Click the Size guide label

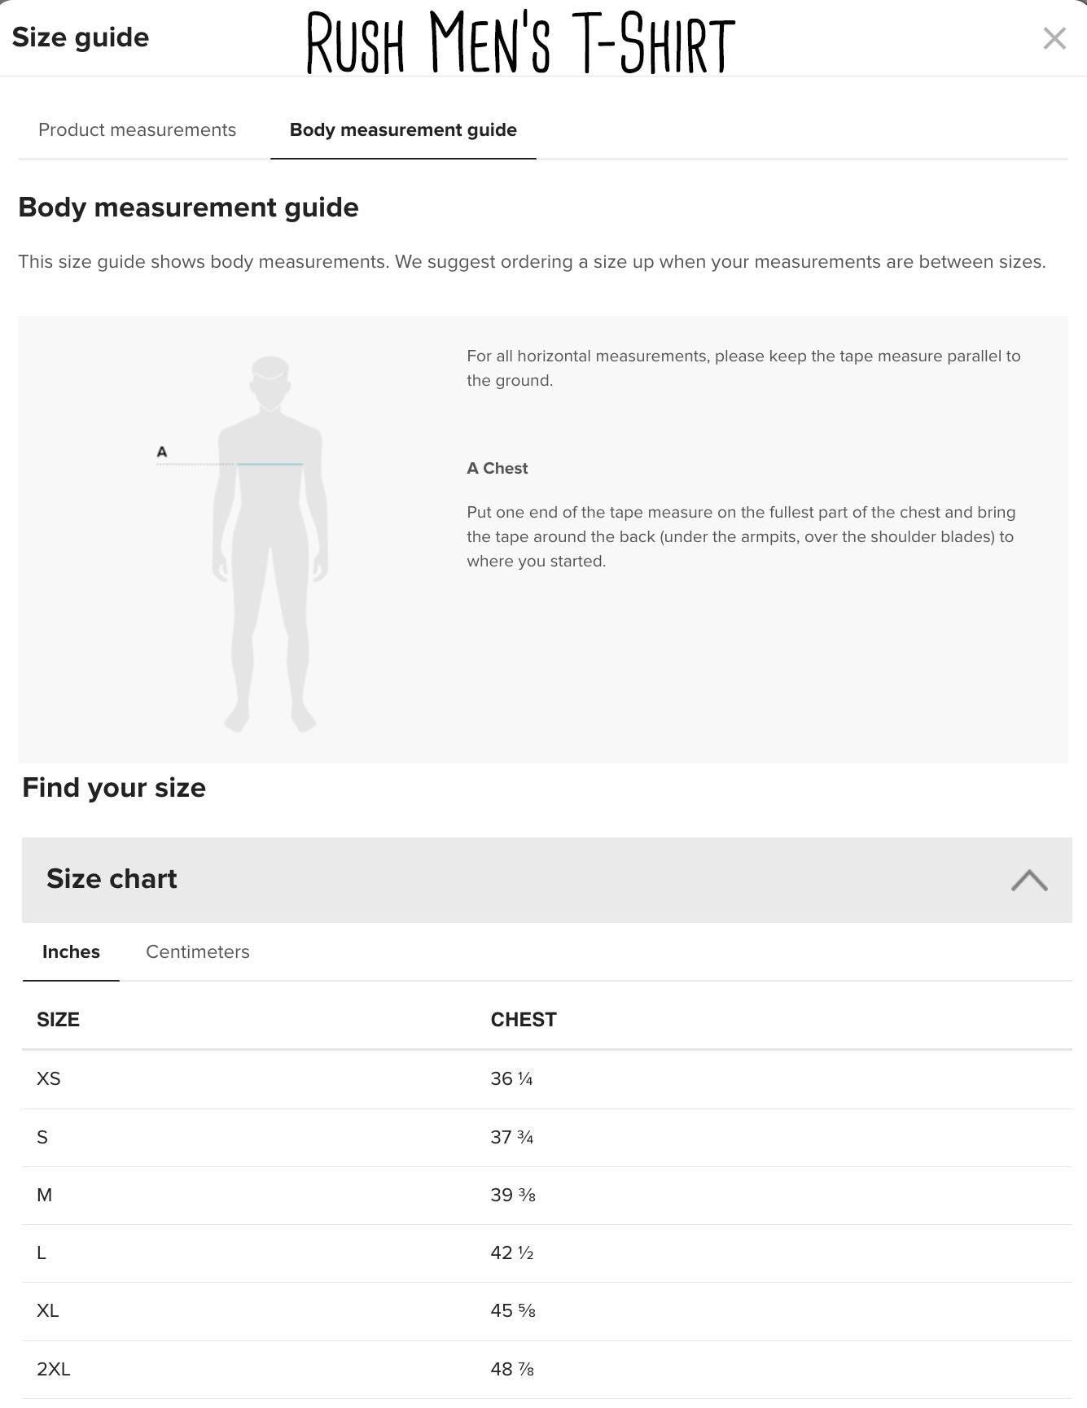(81, 37)
